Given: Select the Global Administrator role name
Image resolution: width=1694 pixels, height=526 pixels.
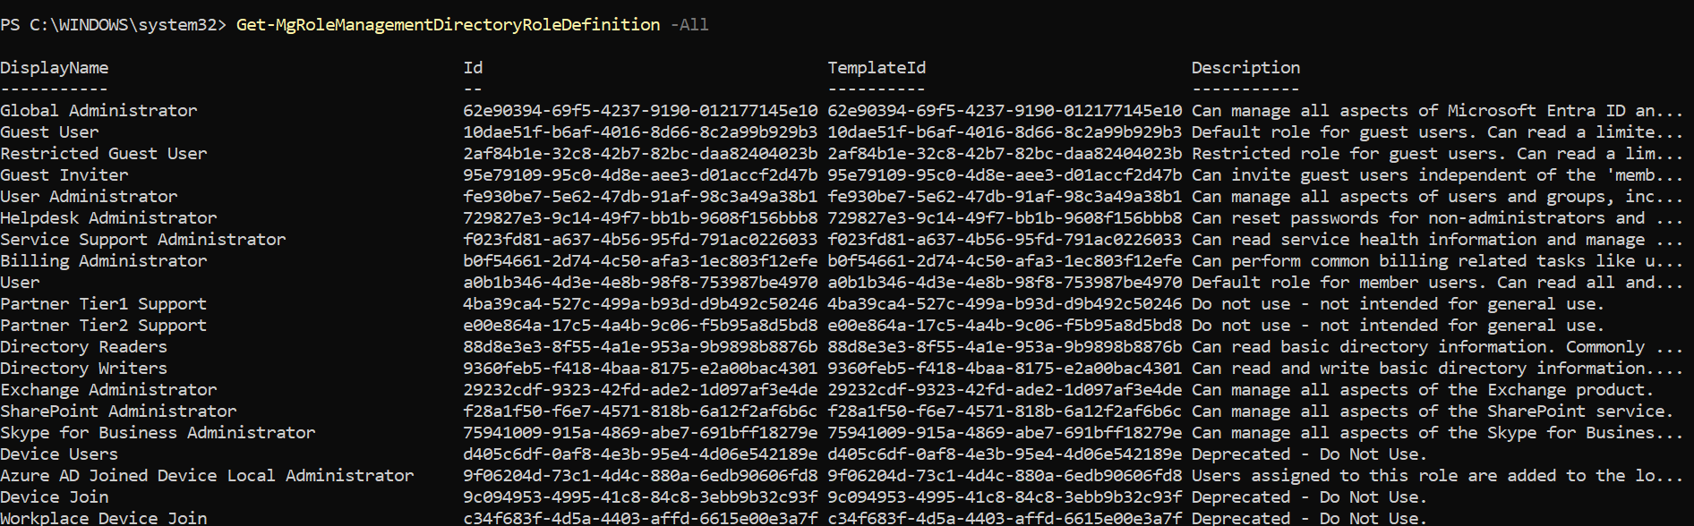Looking at the screenshot, I should click(98, 111).
